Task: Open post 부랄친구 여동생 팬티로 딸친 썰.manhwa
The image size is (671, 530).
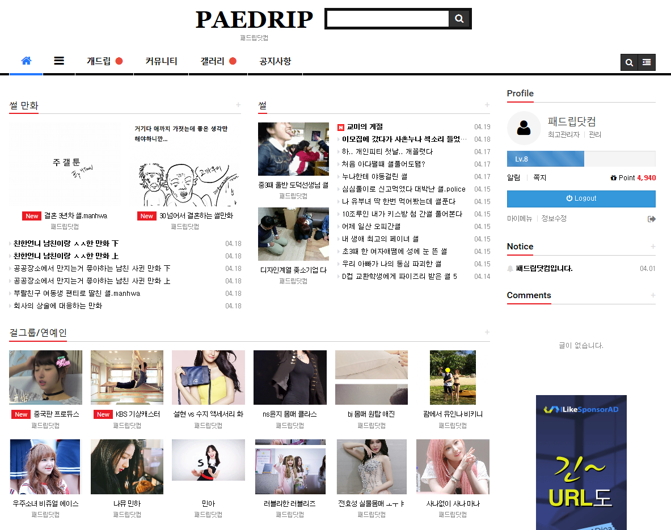Action: [77, 294]
